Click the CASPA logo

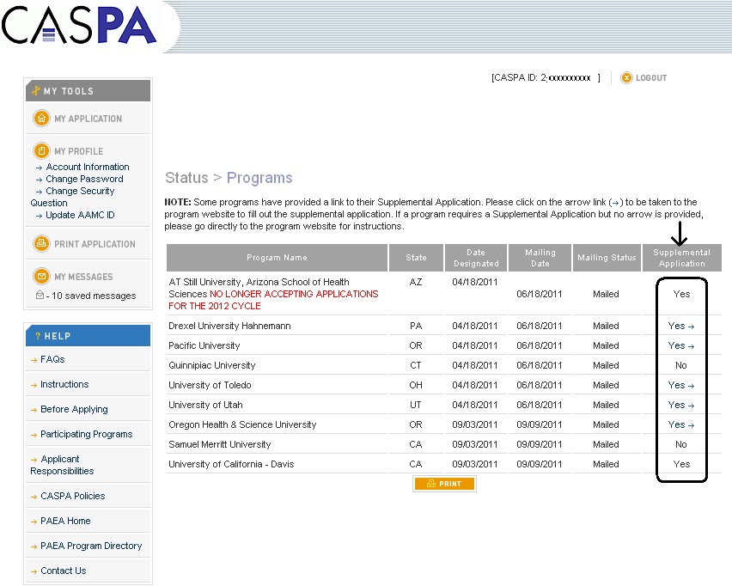click(x=78, y=26)
